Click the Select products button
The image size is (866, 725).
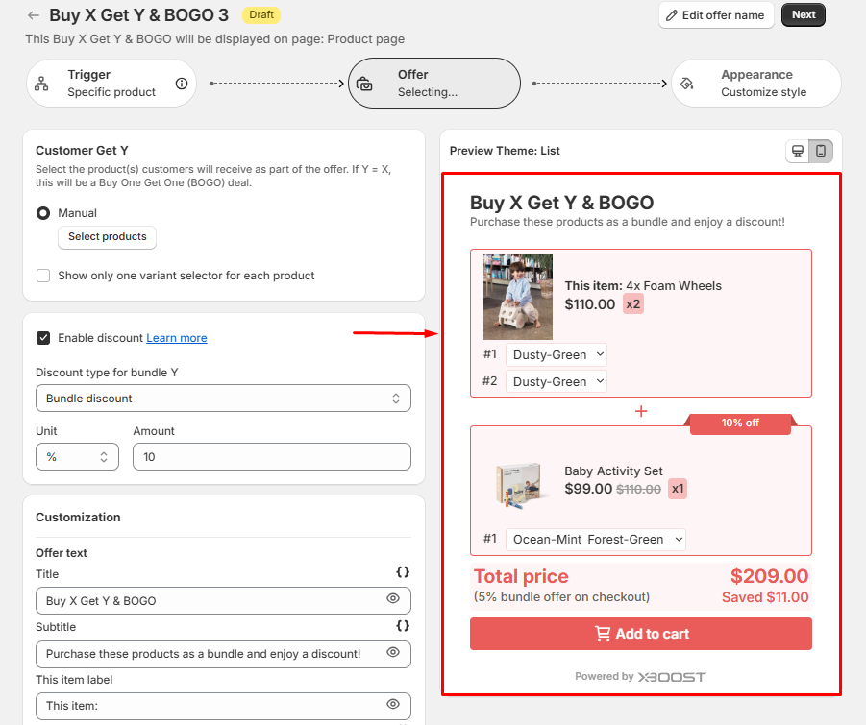click(x=108, y=237)
